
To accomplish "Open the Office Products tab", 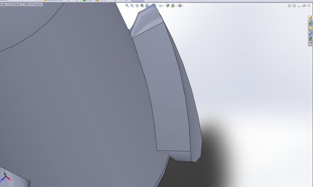I will (x=32, y=4).
